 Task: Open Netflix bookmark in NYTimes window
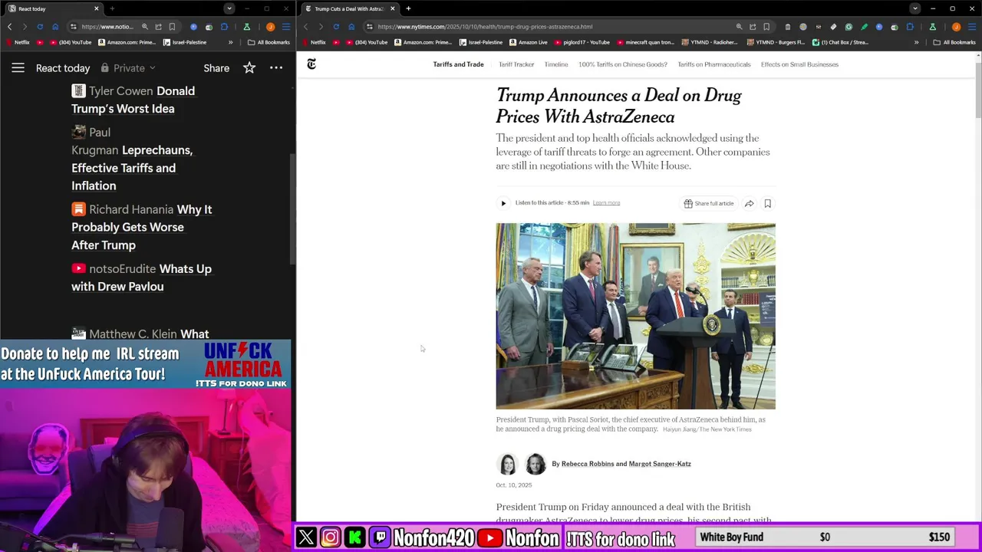point(314,42)
